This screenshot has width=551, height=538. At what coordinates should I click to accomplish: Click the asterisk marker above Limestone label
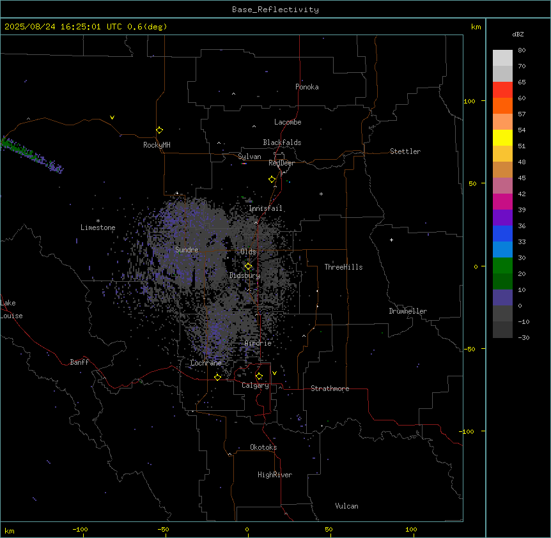(98, 221)
